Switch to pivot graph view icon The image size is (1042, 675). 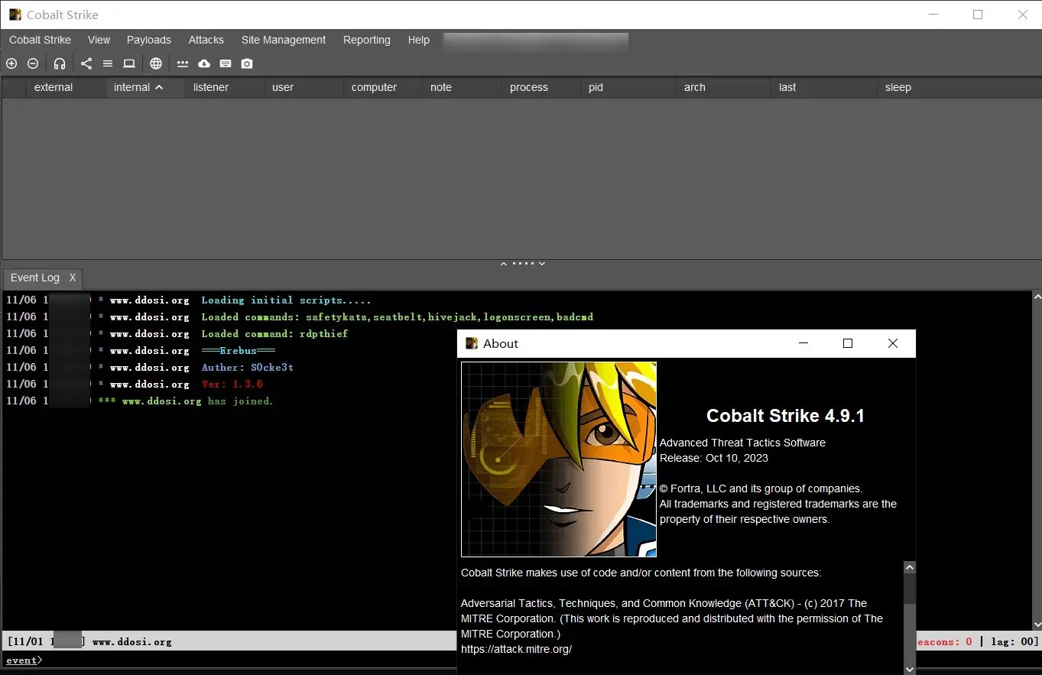click(86, 63)
